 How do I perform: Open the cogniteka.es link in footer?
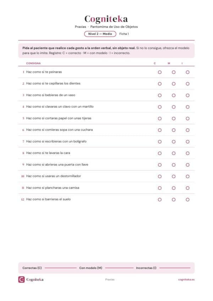click(x=186, y=279)
